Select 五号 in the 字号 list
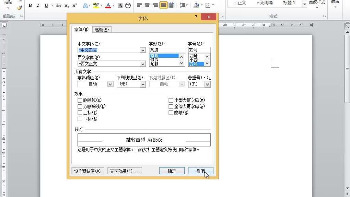 point(193,64)
